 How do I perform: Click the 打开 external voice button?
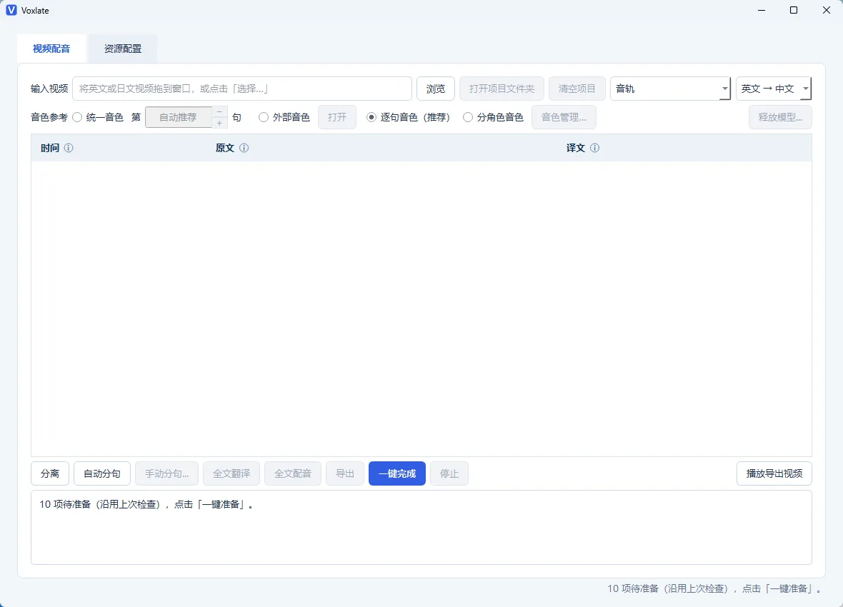(337, 117)
